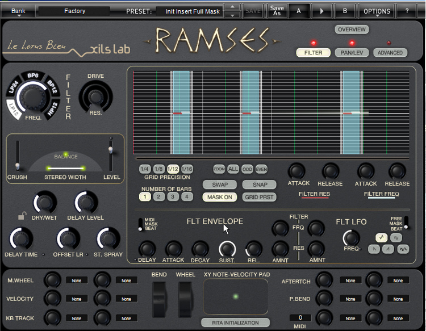Toggle the MASK ON button
This screenshot has height=331, width=426.
tap(219, 197)
